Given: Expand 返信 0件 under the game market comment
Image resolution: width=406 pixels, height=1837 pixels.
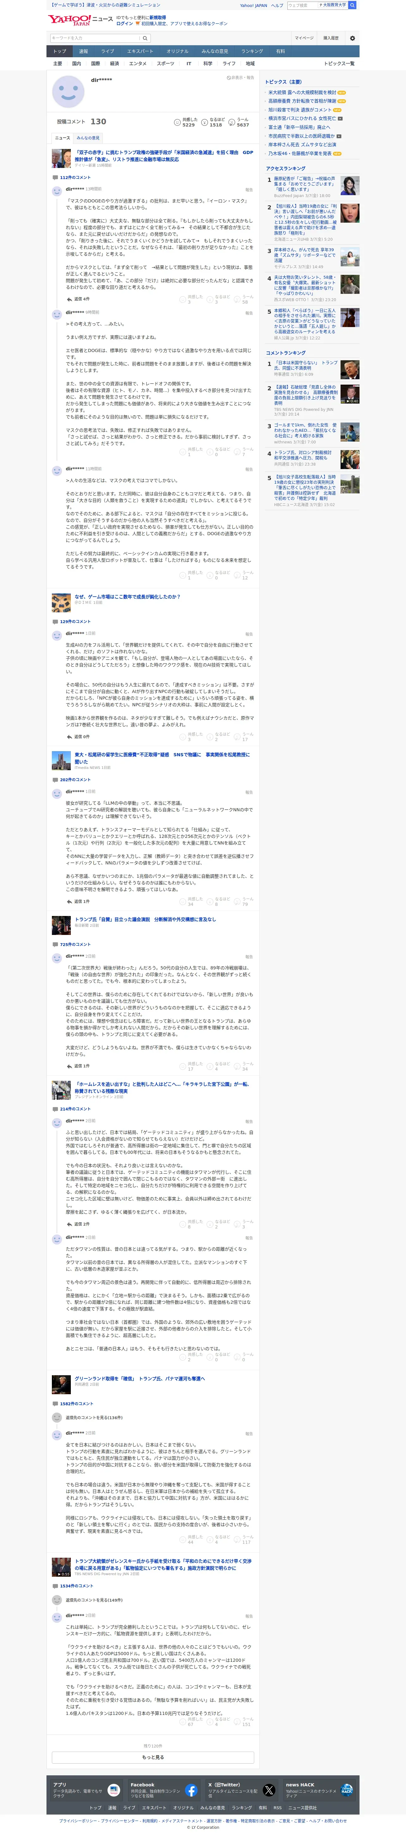Looking at the screenshot, I should (x=78, y=737).
